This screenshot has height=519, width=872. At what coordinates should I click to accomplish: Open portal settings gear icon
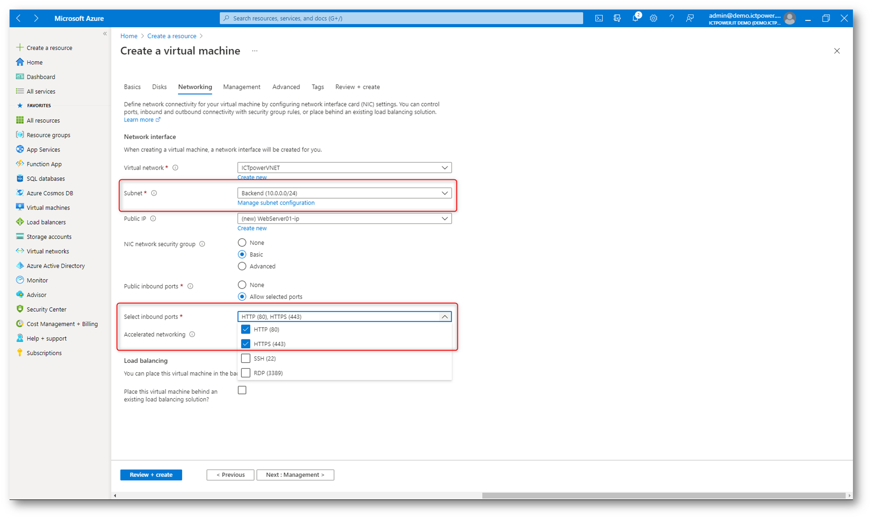(x=653, y=18)
